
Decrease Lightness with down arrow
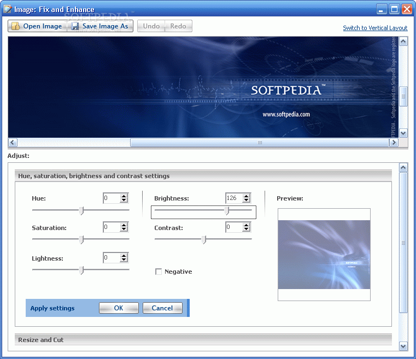[x=124, y=260]
